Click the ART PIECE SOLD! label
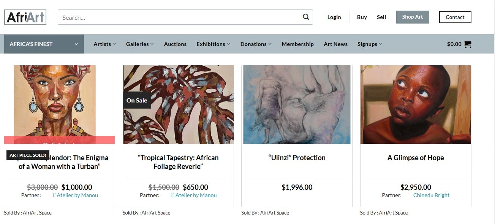Viewport: 495px width, 224px height. [28, 155]
